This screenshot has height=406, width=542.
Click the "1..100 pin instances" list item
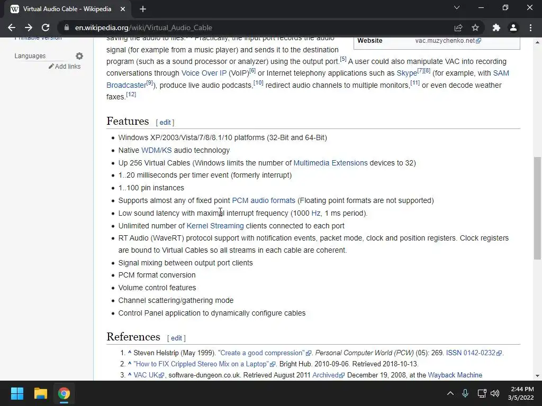pos(151,188)
